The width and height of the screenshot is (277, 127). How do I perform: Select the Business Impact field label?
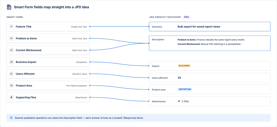coord(26,62)
